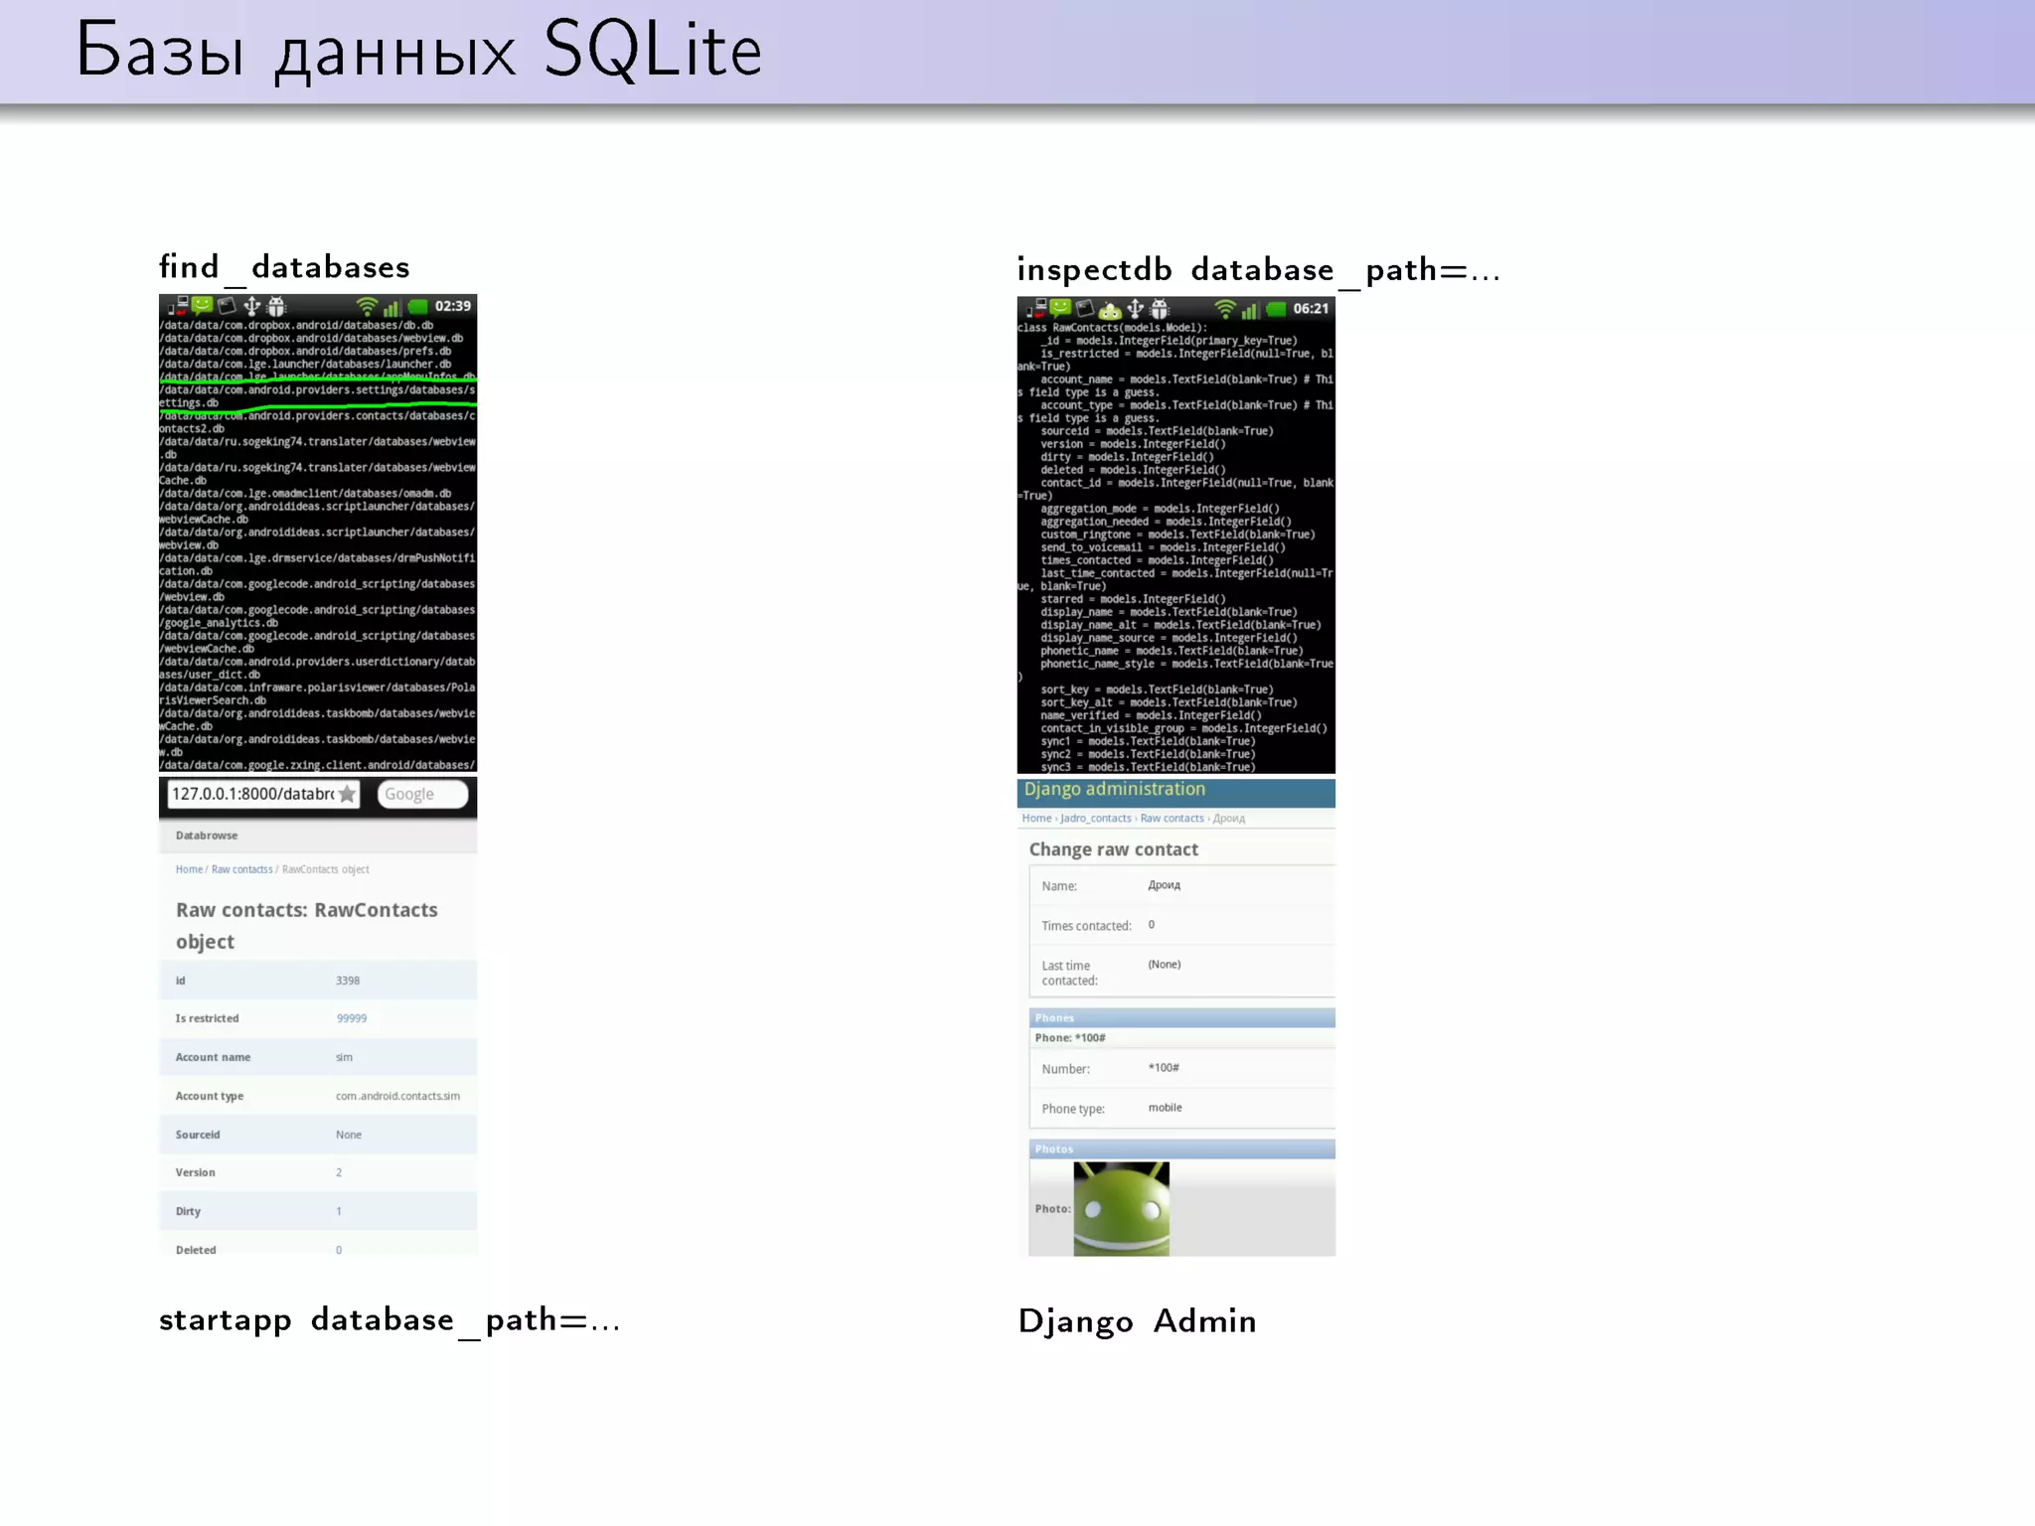Tap the messaging smiley in the 06:21 status bar

[x=1060, y=308]
